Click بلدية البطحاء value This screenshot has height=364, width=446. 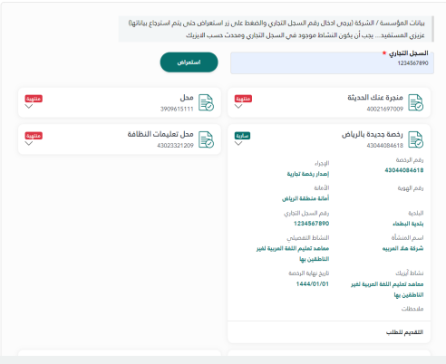[x=408, y=224]
